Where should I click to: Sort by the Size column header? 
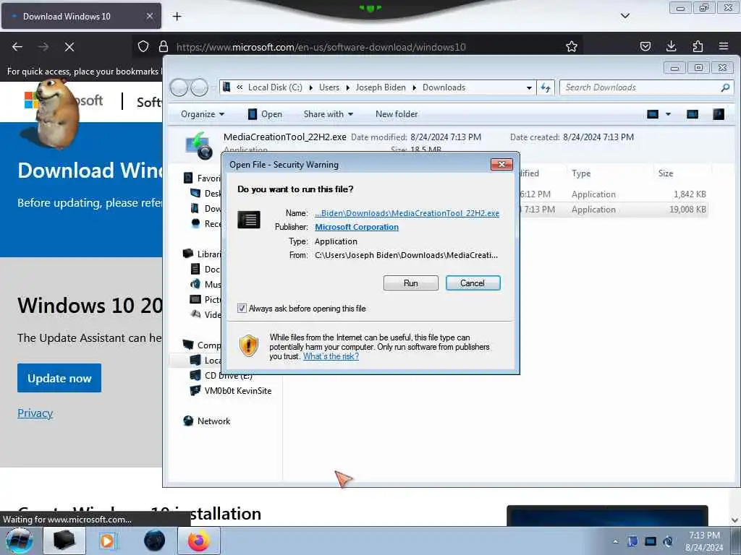(666, 173)
